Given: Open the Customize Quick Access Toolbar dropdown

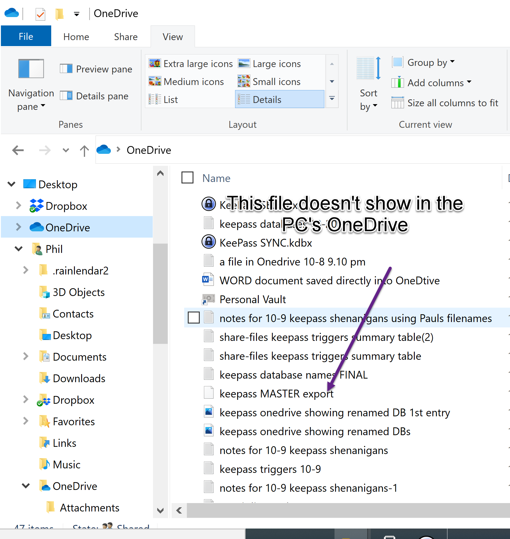Looking at the screenshot, I should tap(77, 14).
